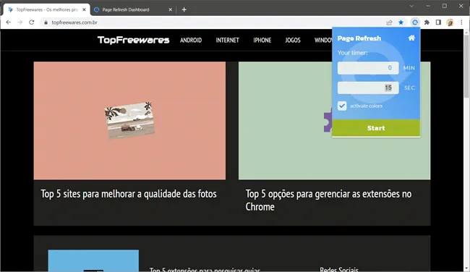Open the Extensions puzzle icon
470x272 pixels.
tap(427, 22)
